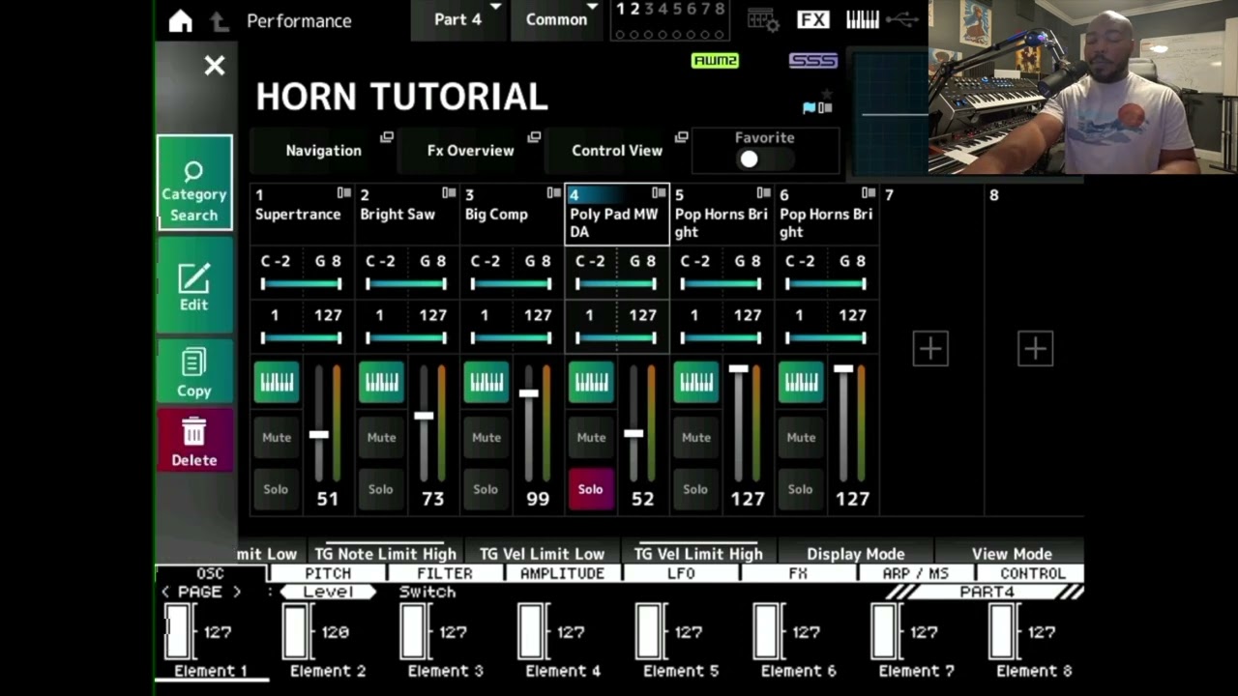
Task: Open the keyboard icon in top bar
Action: [863, 19]
